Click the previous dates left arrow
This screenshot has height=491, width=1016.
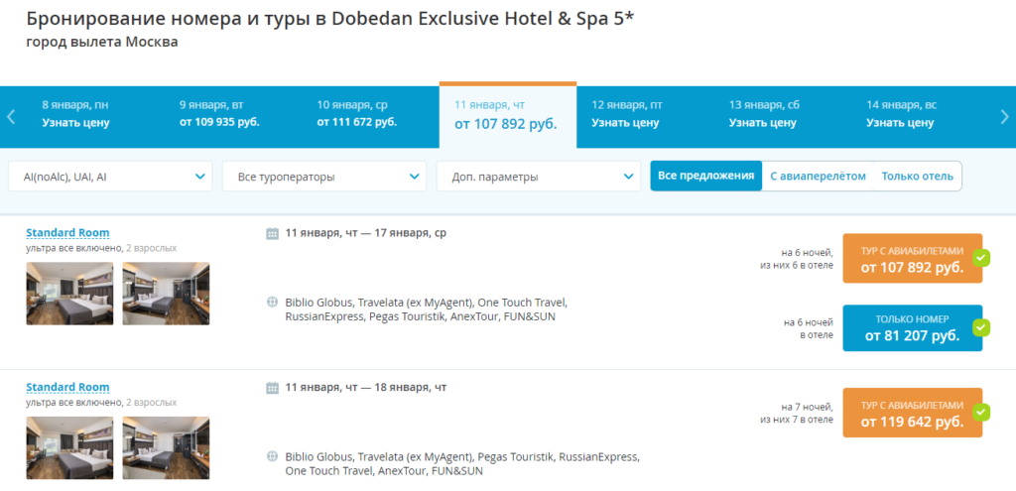pyautogui.click(x=11, y=116)
